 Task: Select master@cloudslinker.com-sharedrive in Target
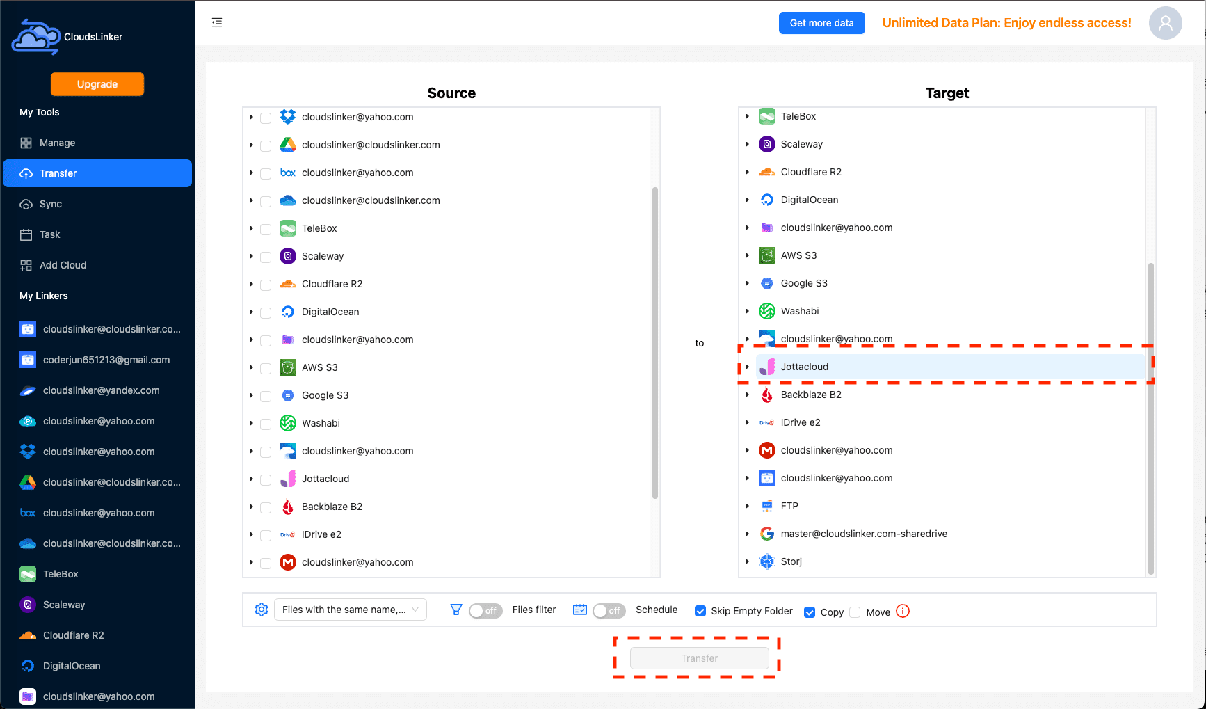click(864, 534)
